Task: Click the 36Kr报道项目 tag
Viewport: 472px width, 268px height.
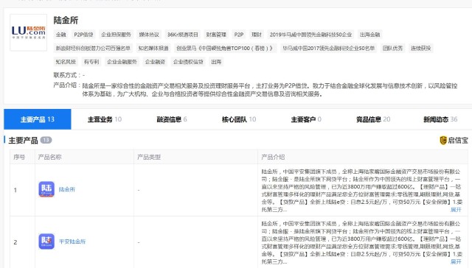Action: pyautogui.click(x=183, y=35)
